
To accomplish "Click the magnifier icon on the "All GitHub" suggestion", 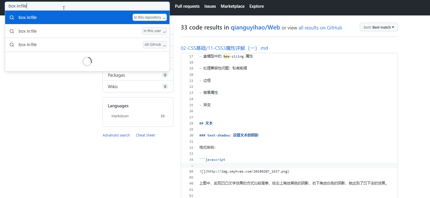I will tap(12, 44).
